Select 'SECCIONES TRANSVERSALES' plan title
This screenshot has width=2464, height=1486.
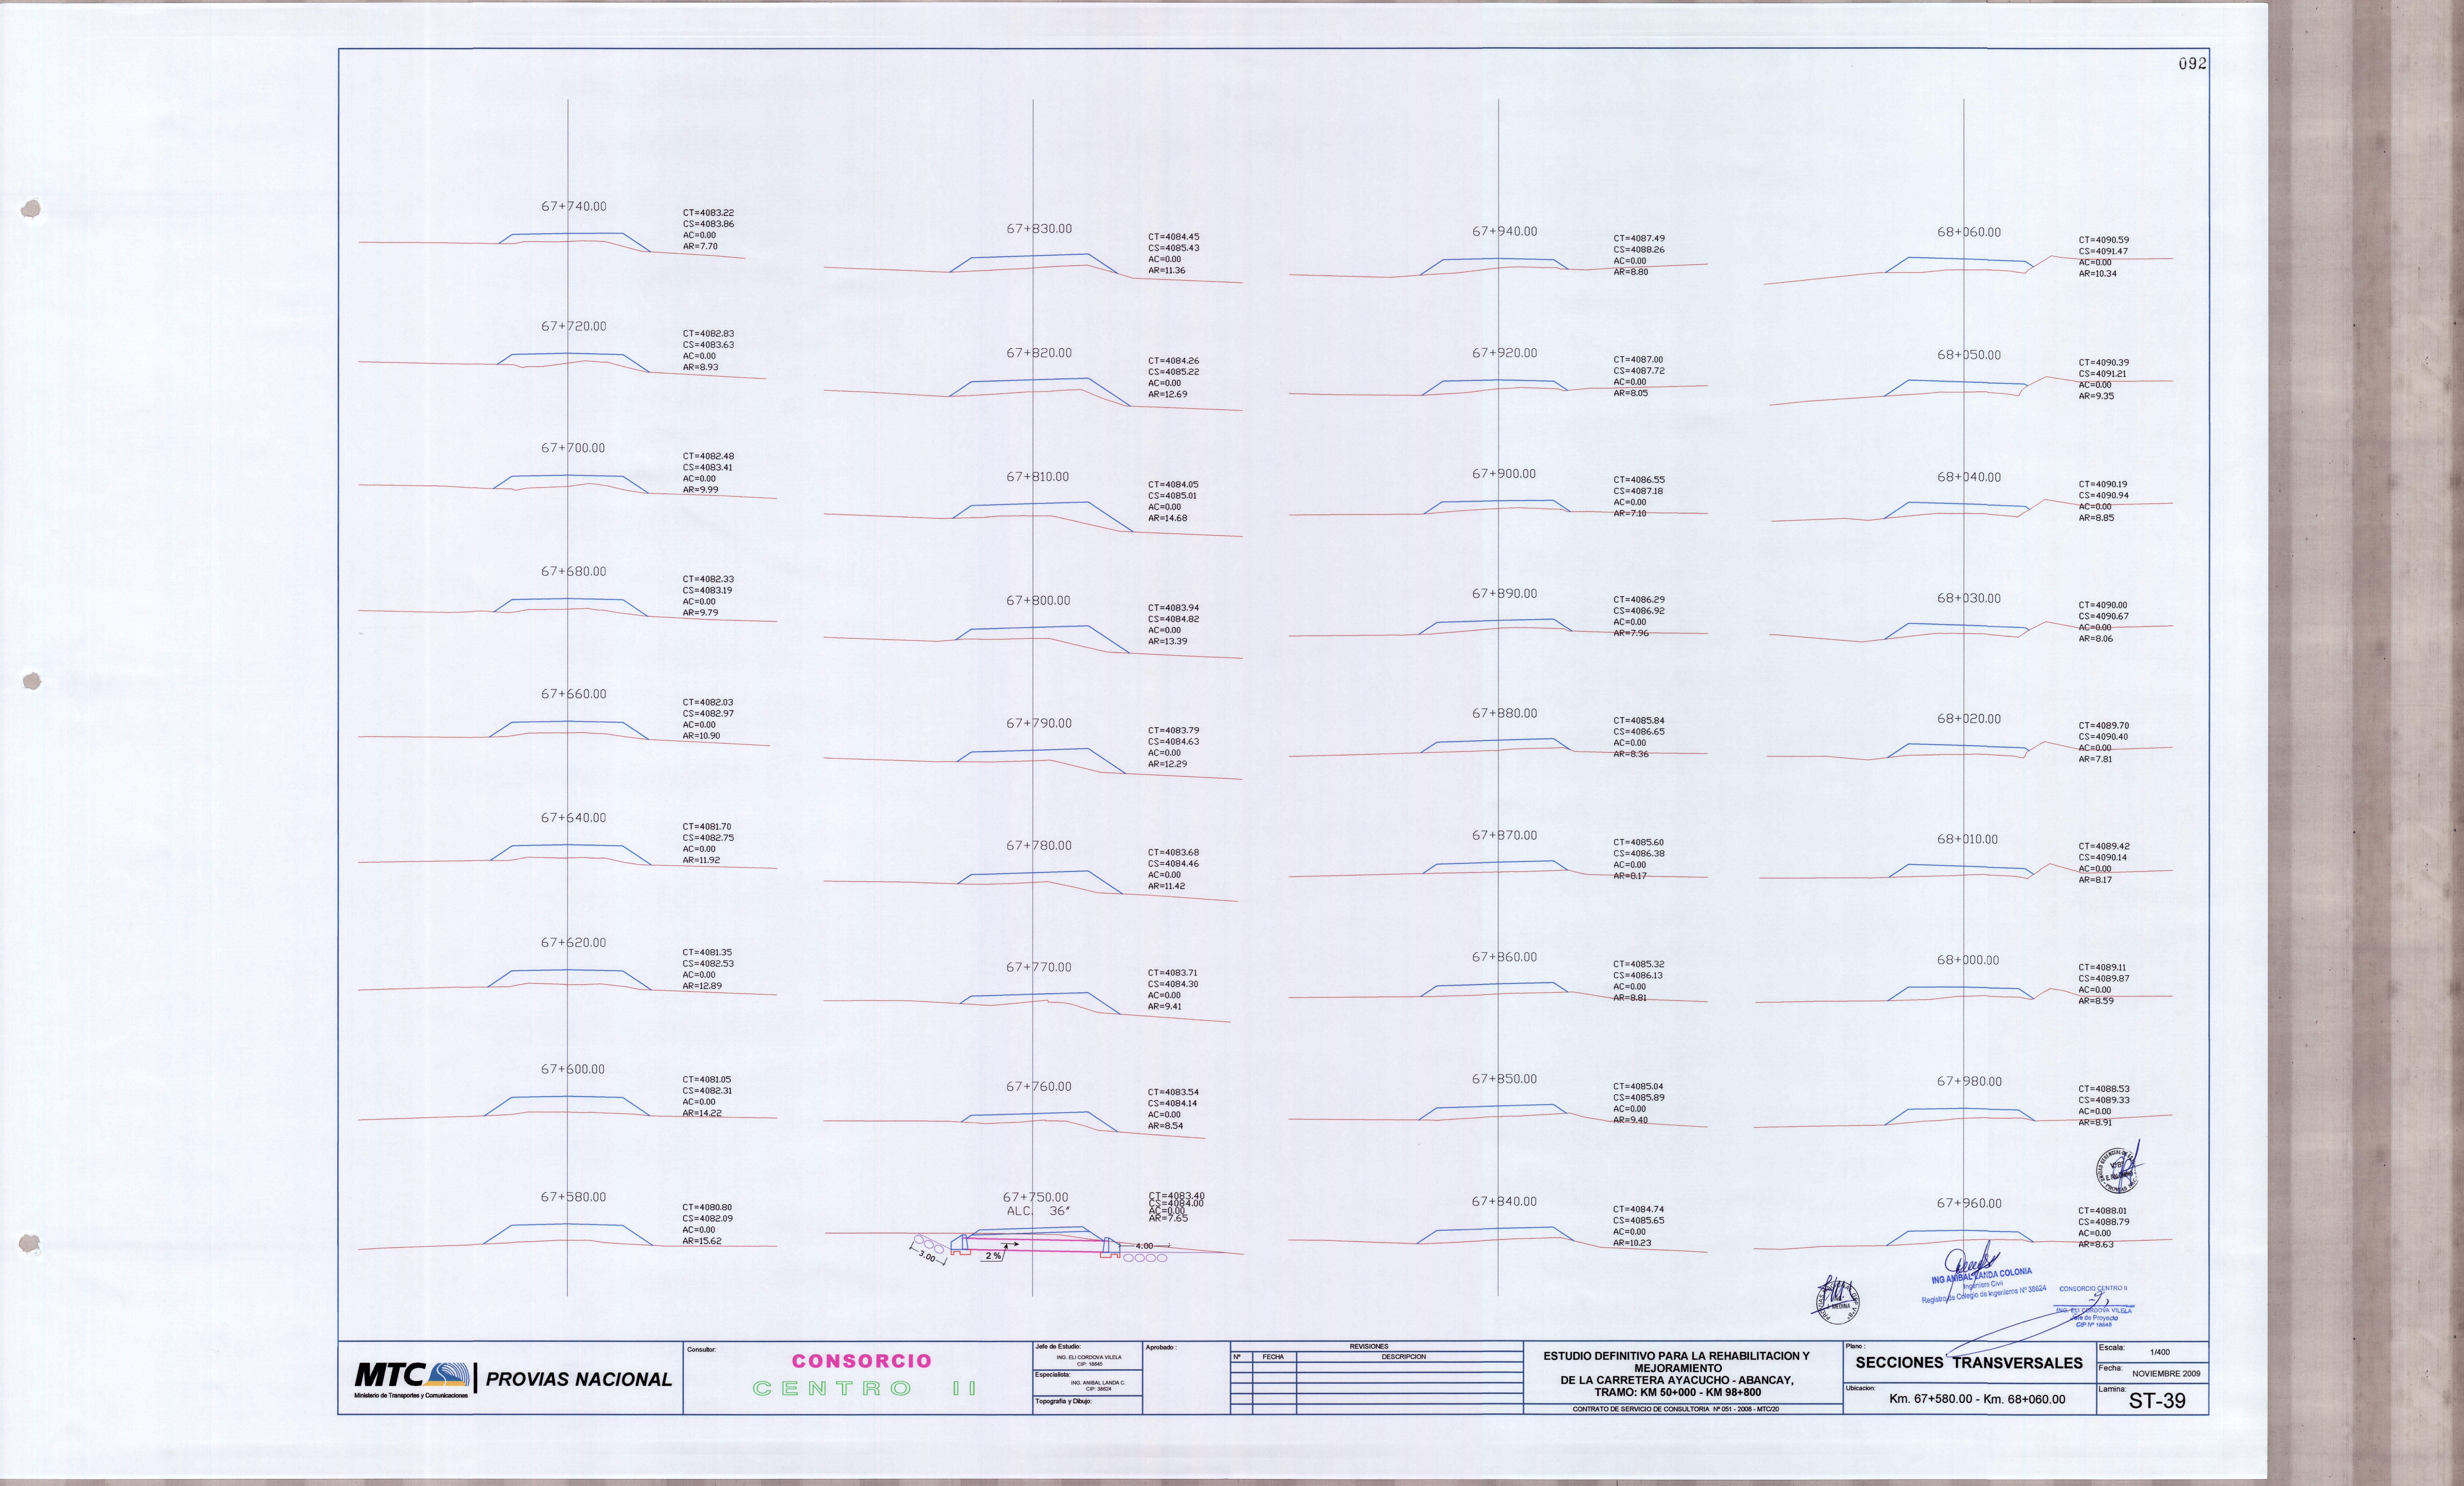click(1969, 1363)
